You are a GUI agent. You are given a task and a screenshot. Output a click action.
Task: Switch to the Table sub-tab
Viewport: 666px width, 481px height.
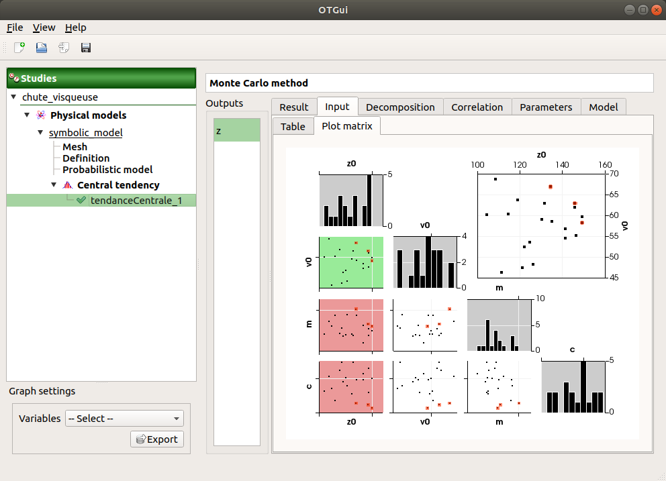click(293, 125)
